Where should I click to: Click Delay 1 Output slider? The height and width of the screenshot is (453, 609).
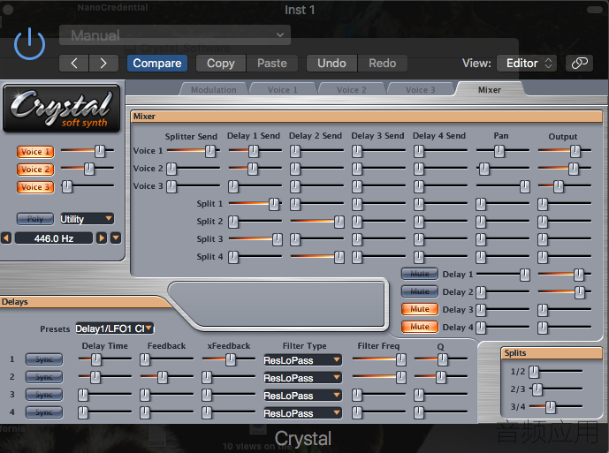(564, 274)
